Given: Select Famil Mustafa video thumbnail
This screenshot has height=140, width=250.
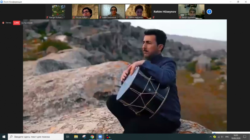Looking at the screenshot, I should (191, 12).
